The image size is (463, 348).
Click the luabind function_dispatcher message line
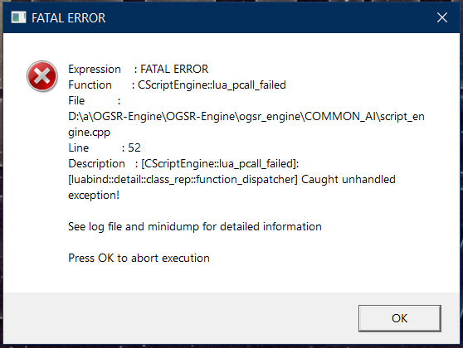231,179
